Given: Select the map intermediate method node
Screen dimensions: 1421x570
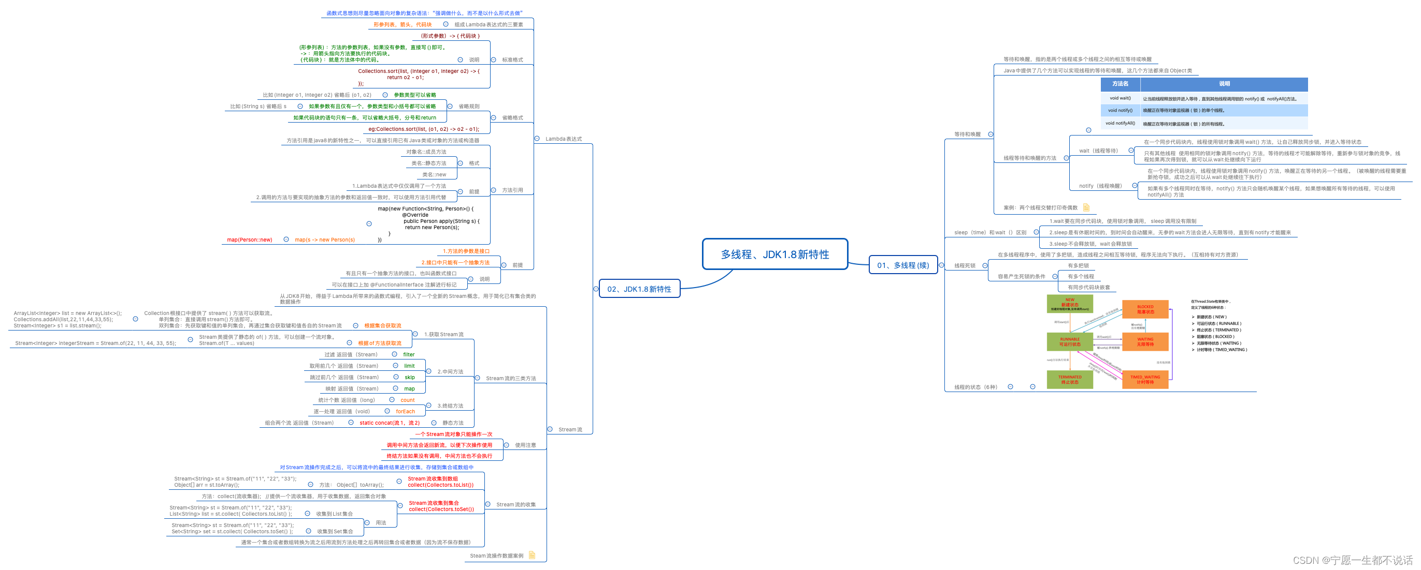Looking at the screenshot, I should 409,389.
